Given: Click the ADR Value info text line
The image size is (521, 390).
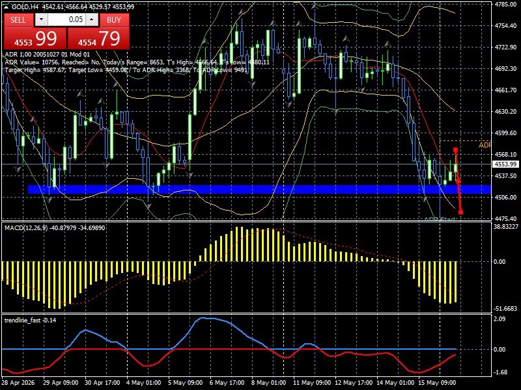Looking at the screenshot, I should [x=137, y=62].
